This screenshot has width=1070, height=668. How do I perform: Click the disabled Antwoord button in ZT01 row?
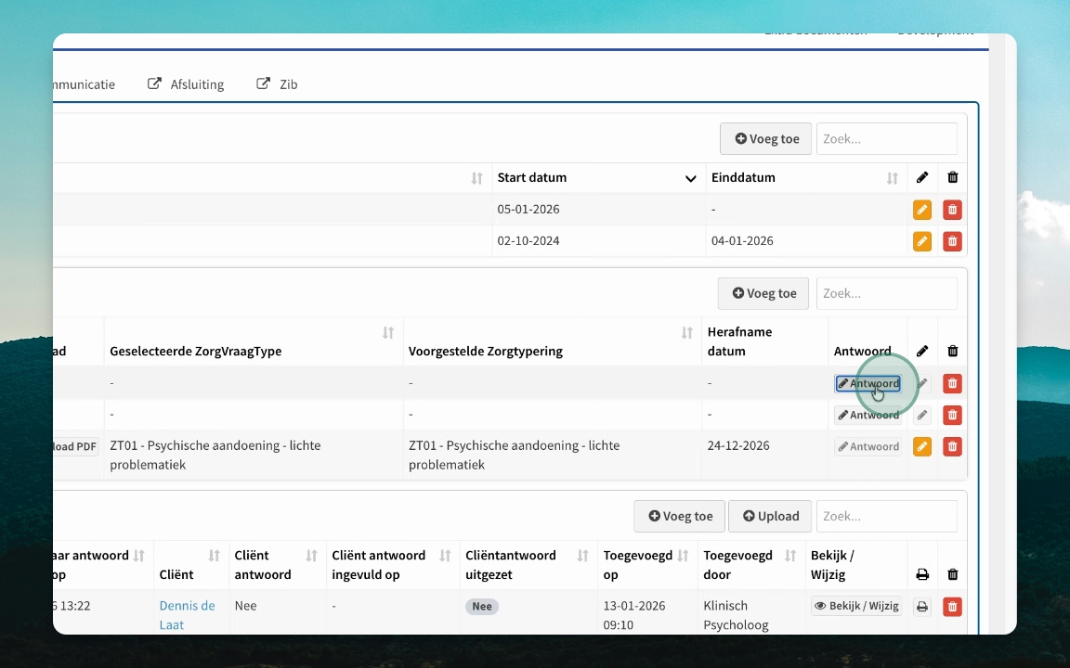click(x=868, y=446)
